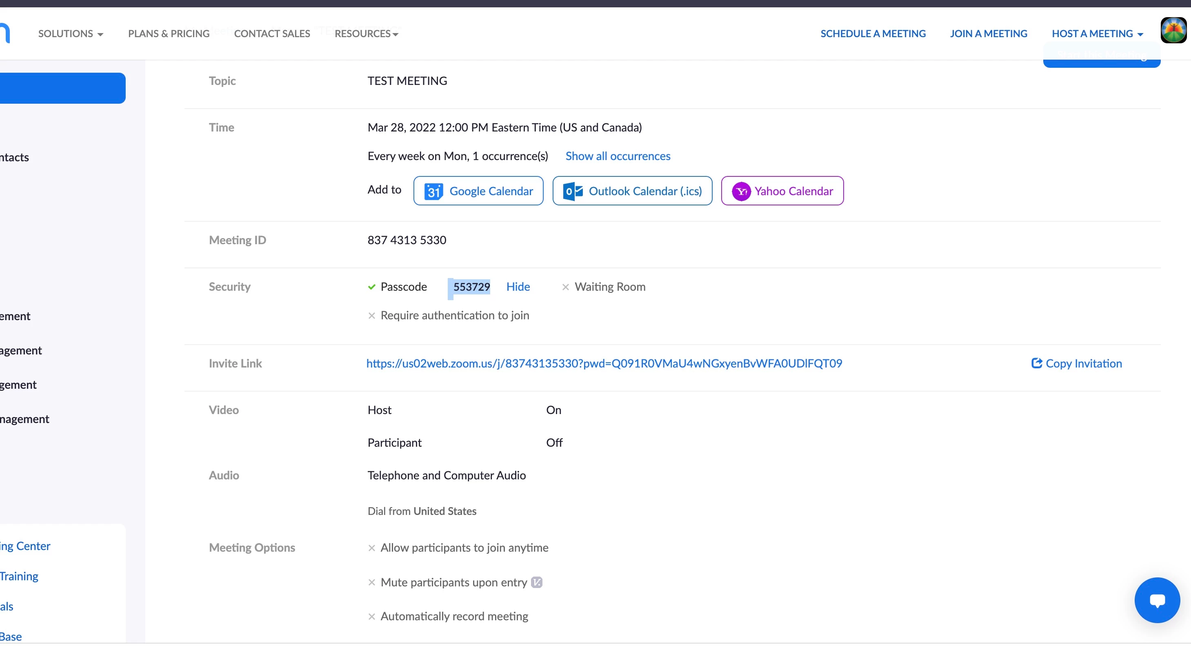Hide the meeting passcode
Image resolution: width=1191 pixels, height=646 pixels.
coord(518,287)
